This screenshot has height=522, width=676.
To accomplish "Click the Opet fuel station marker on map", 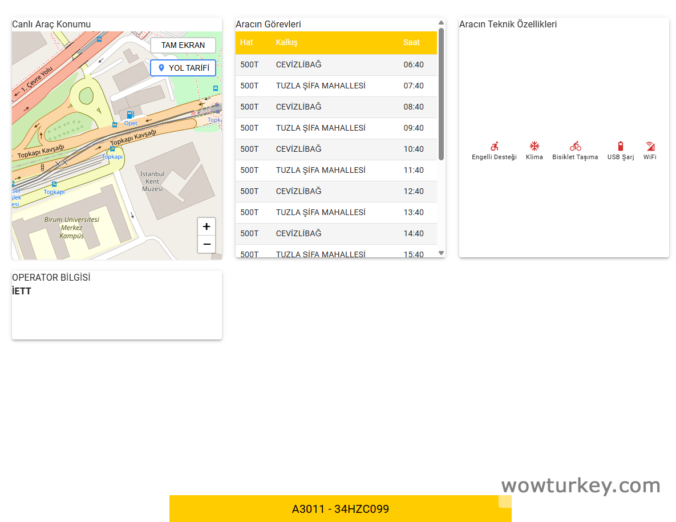I will (131, 115).
